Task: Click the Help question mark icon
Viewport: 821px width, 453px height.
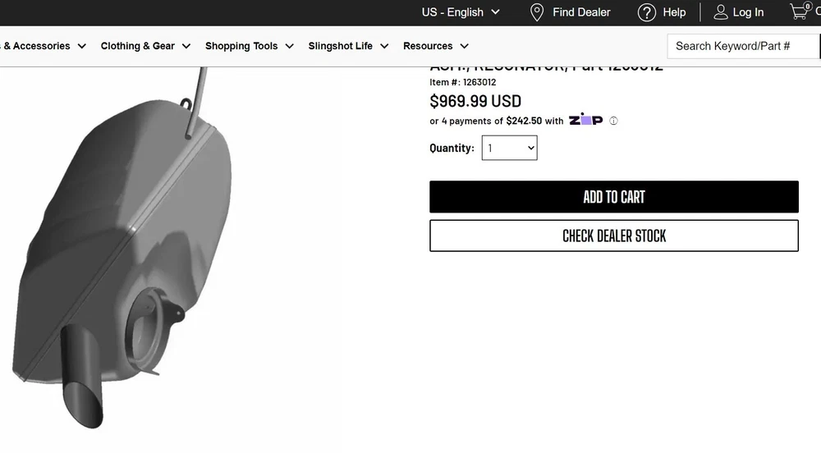Action: 647,12
